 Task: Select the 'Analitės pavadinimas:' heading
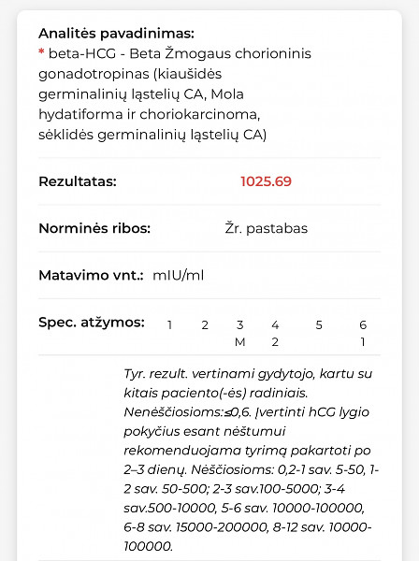[116, 34]
